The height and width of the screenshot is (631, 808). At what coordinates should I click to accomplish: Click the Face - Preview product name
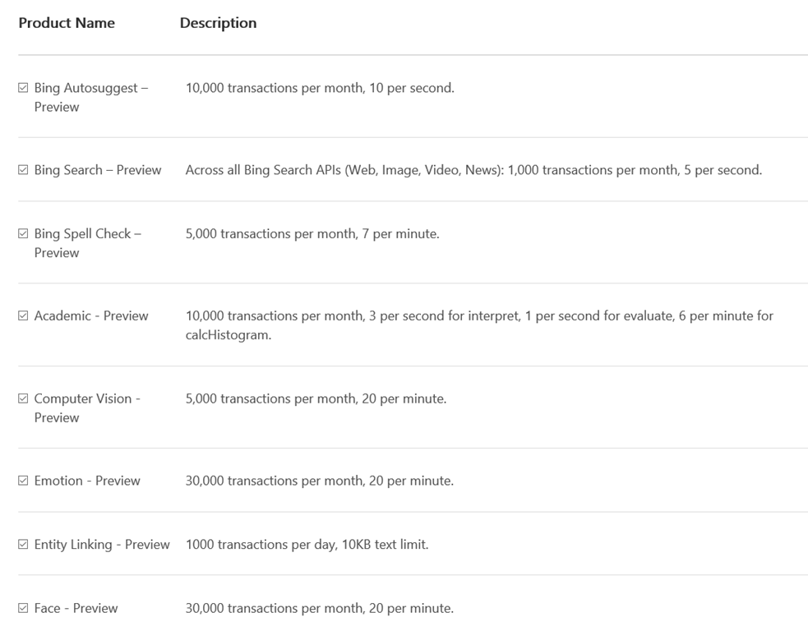76,608
